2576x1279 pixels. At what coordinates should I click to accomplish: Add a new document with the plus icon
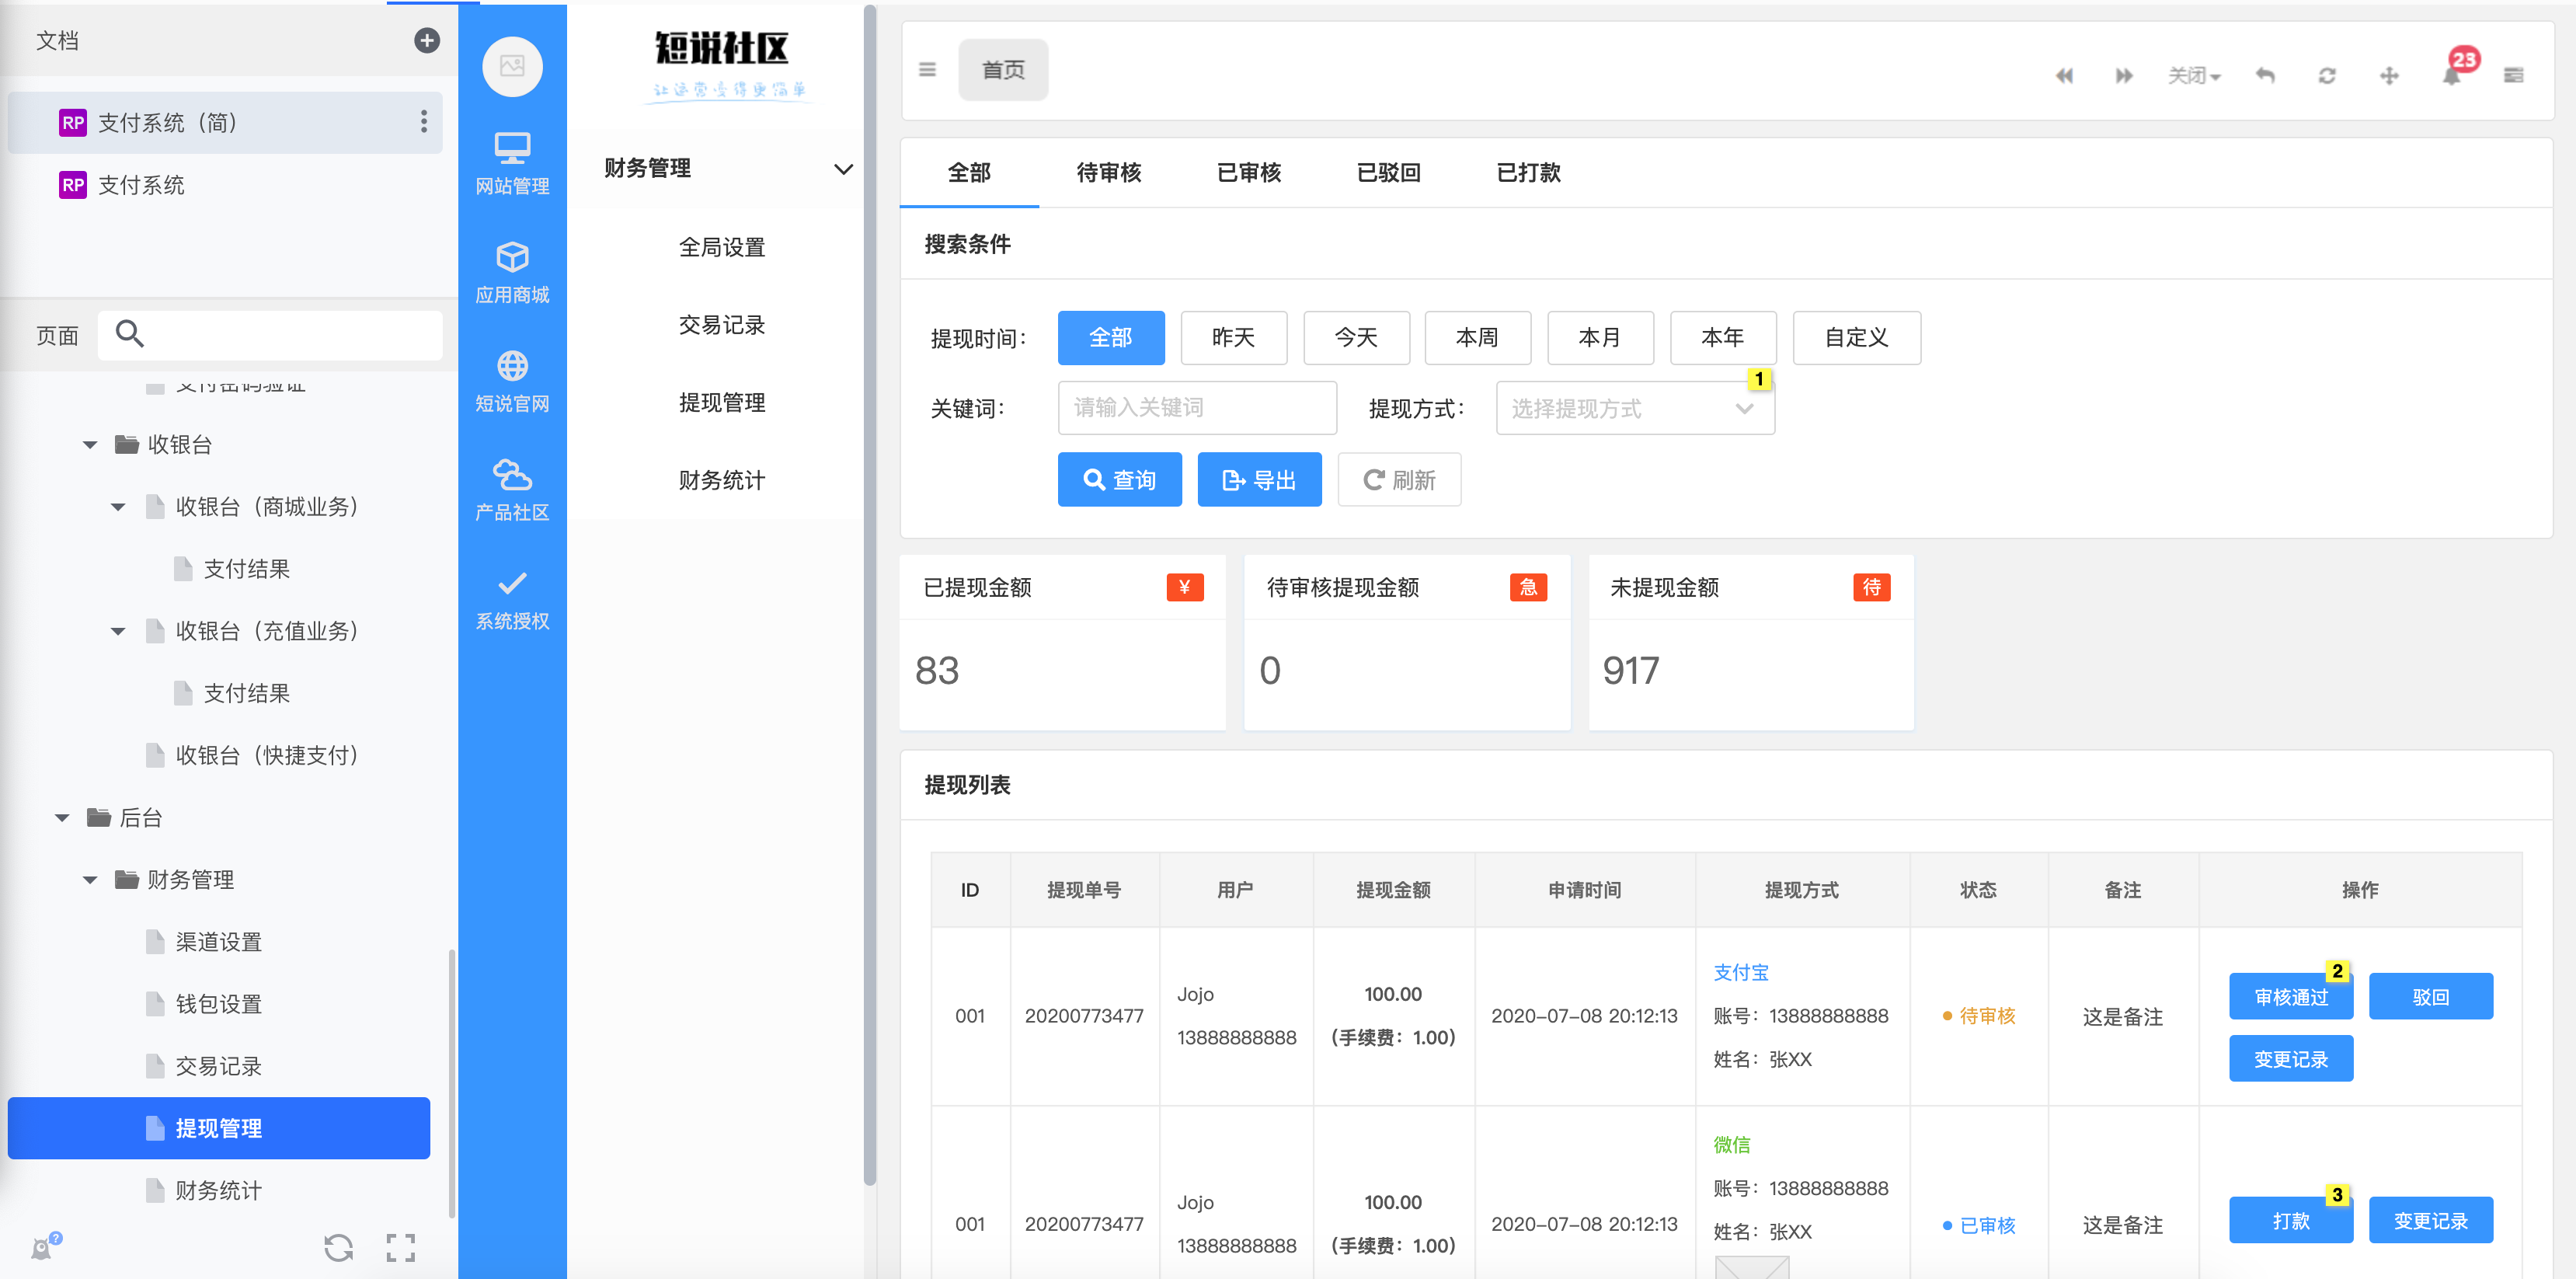tap(427, 40)
